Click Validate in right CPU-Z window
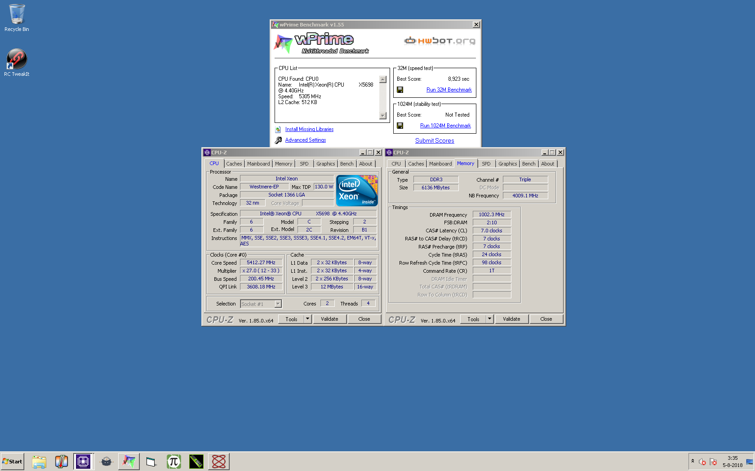 click(511, 319)
